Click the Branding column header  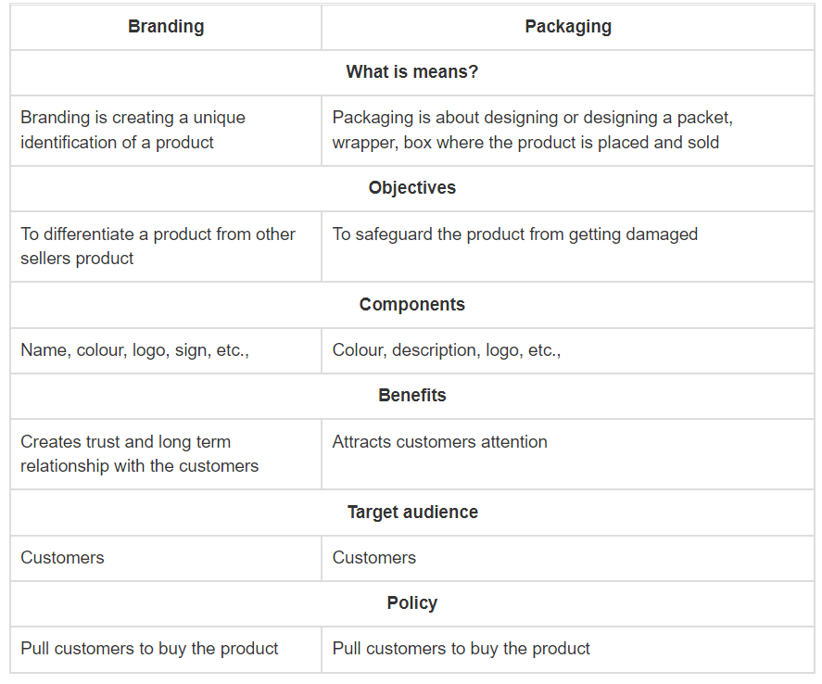[166, 27]
